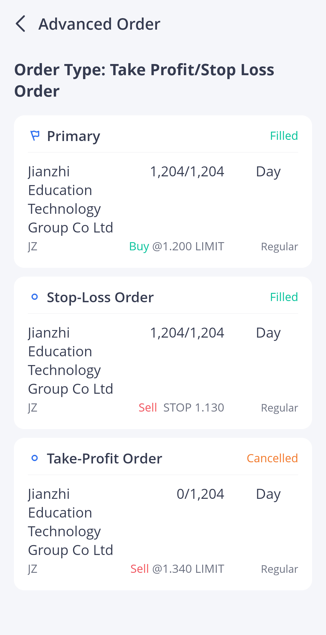Tap the Cancelled status label
Screen dimensions: 326x635
pos(272,458)
